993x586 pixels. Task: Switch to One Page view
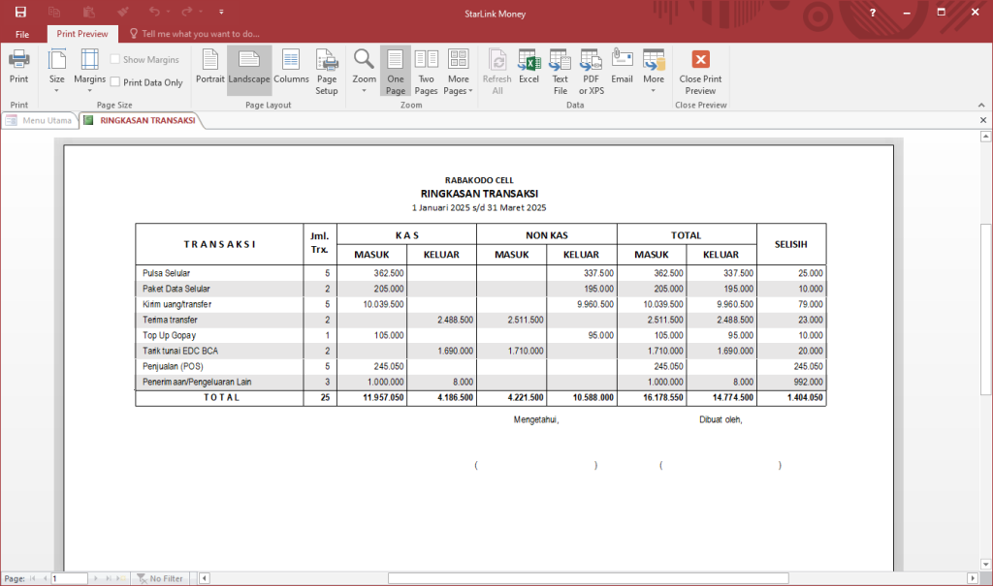[x=396, y=72]
